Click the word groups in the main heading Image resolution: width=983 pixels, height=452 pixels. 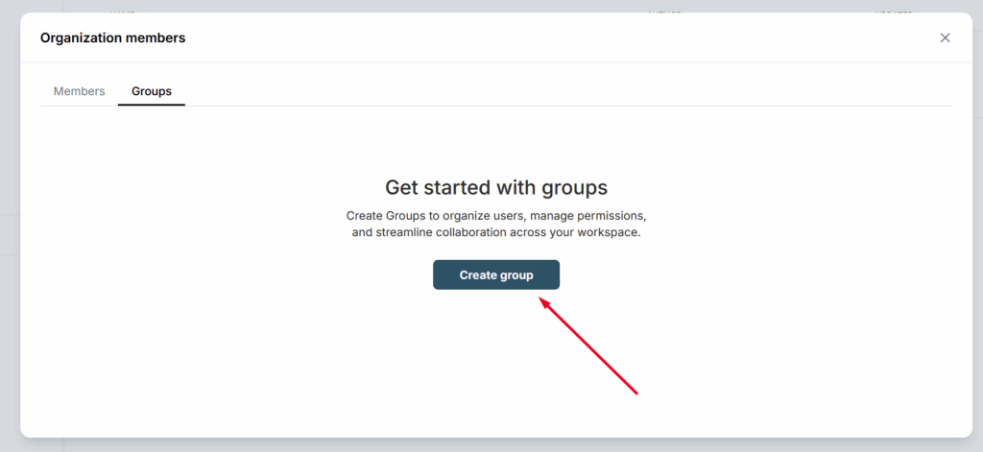coord(577,188)
